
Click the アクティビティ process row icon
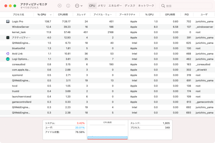tap(8, 37)
